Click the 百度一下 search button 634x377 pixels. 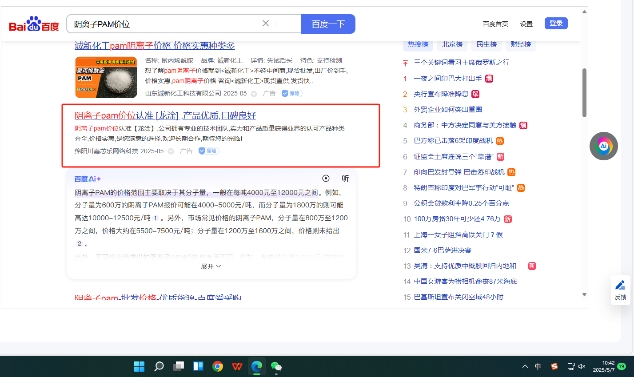[x=328, y=24]
